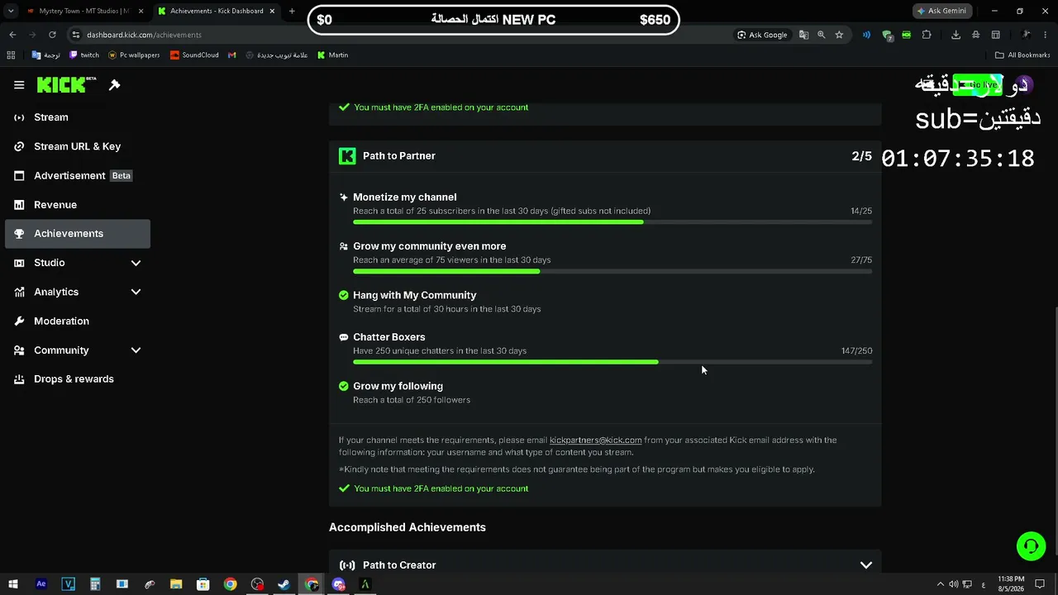Open a new browser tab
The width and height of the screenshot is (1058, 595).
coord(292,11)
